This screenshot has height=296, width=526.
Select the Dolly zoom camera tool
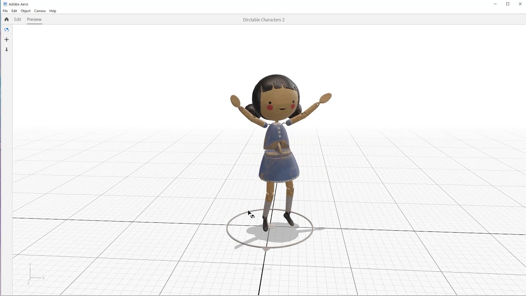pyautogui.click(x=7, y=49)
